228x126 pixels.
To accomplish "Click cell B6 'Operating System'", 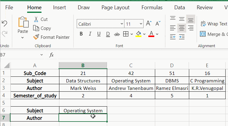I will coord(83,110).
